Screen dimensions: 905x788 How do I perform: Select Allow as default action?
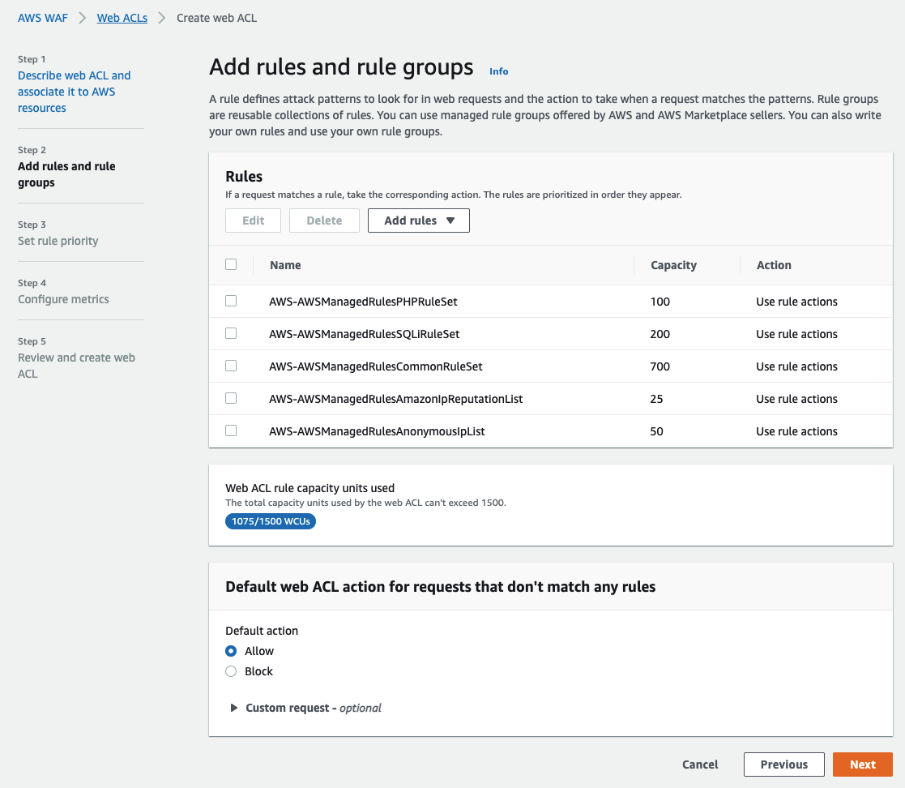click(231, 651)
